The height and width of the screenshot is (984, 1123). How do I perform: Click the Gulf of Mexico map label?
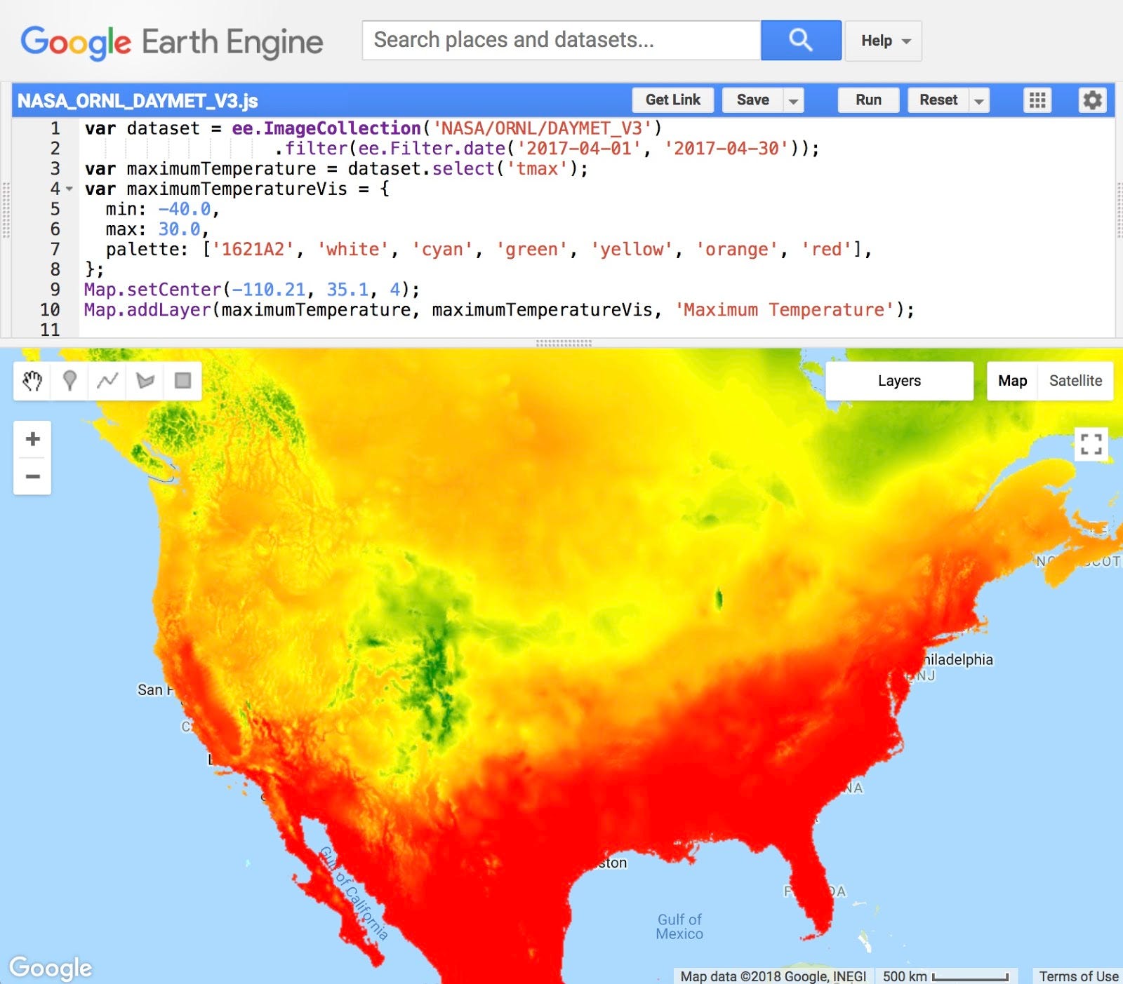pos(679,926)
